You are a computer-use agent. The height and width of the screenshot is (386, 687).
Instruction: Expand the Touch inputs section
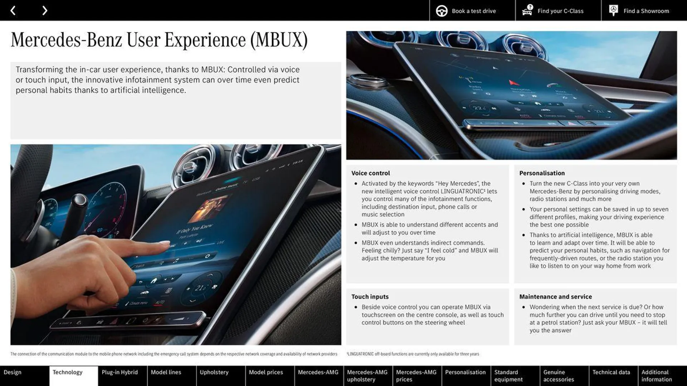[370, 296]
